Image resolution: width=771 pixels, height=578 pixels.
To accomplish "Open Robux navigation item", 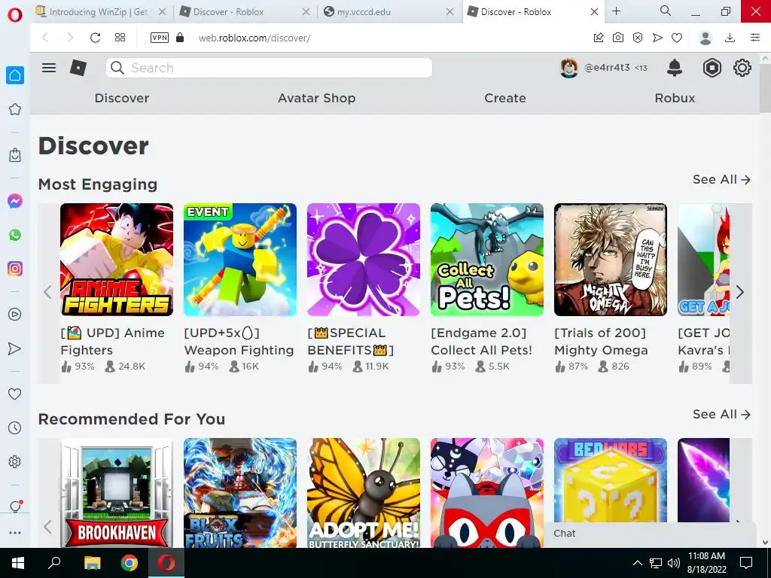I will pos(675,98).
